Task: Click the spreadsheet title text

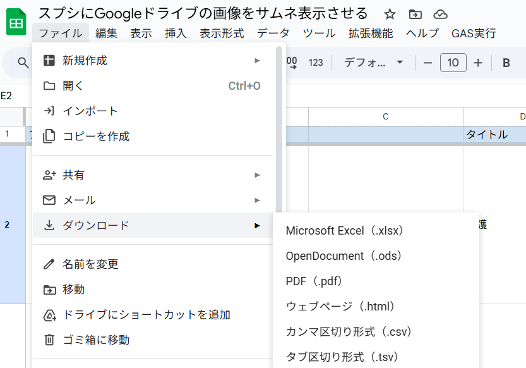Action: click(203, 14)
